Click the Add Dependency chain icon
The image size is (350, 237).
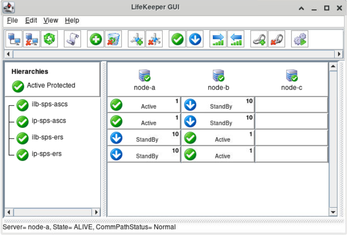(x=259, y=39)
